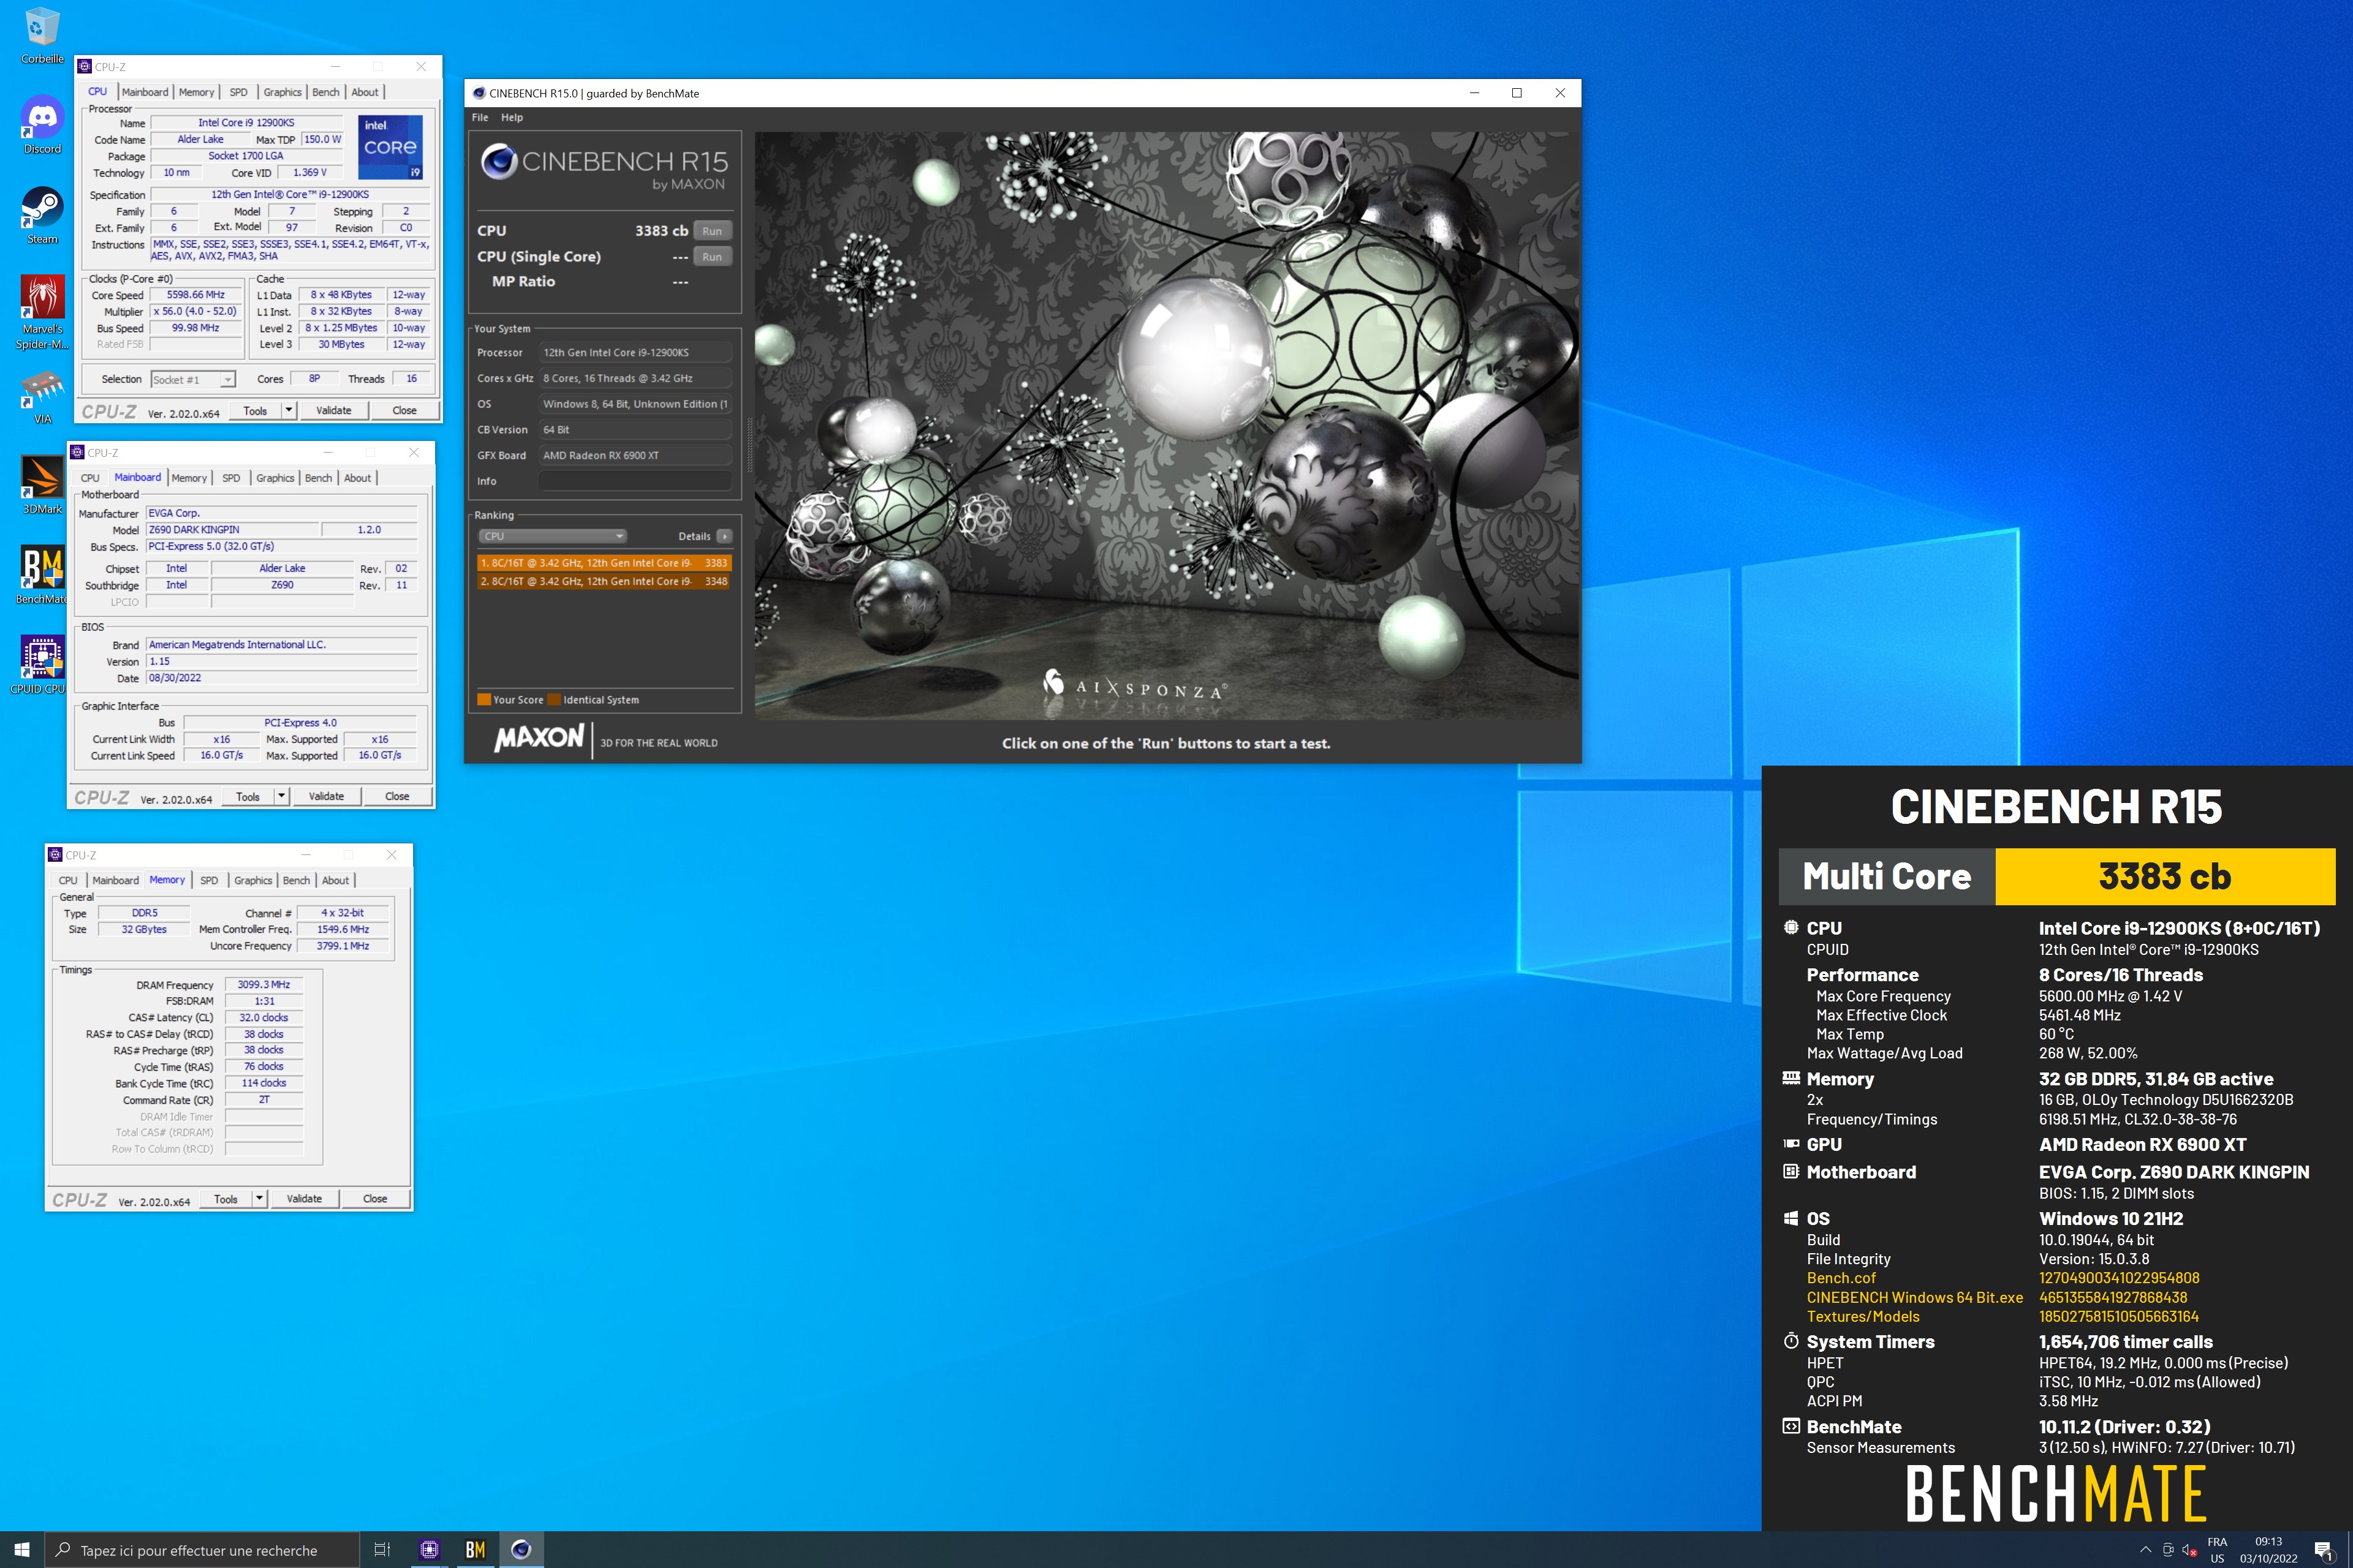
Task: Run the Cinebench CPU test
Action: pyautogui.click(x=711, y=231)
